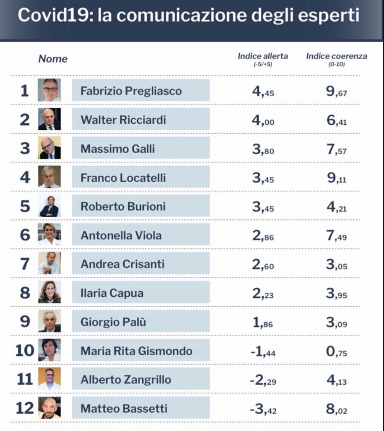Click the Indice coerenza column header

point(337,59)
